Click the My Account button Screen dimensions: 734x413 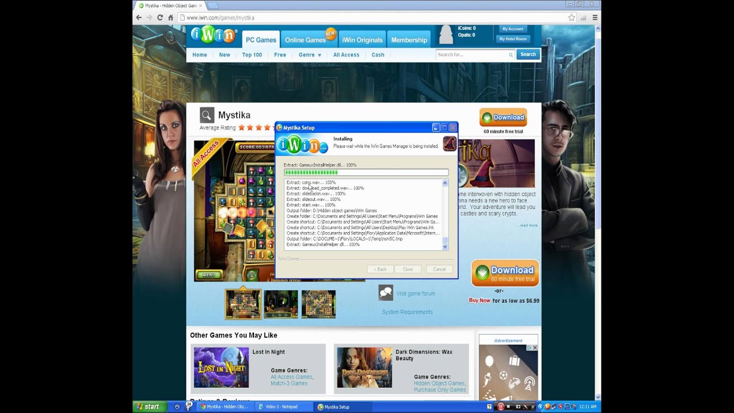(x=513, y=29)
